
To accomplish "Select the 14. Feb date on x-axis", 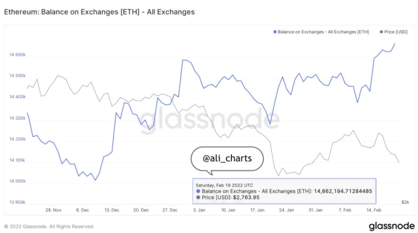I will (374, 210).
